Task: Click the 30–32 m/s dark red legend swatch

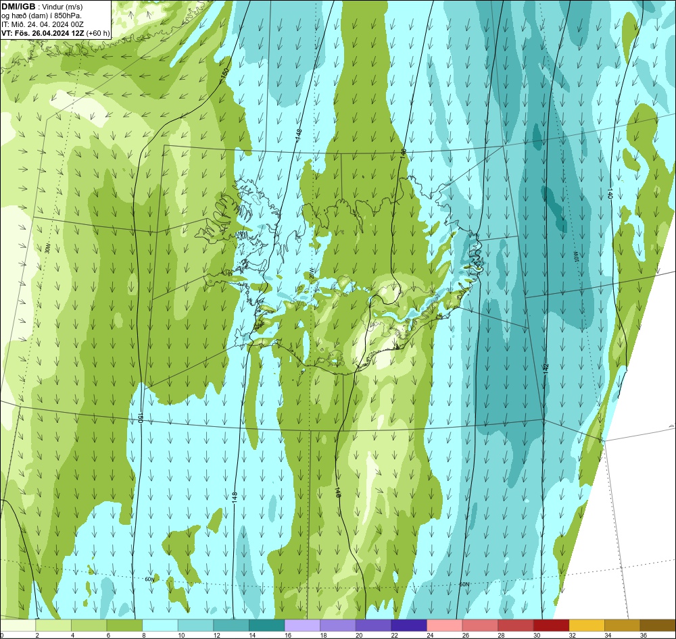Action: (552, 625)
